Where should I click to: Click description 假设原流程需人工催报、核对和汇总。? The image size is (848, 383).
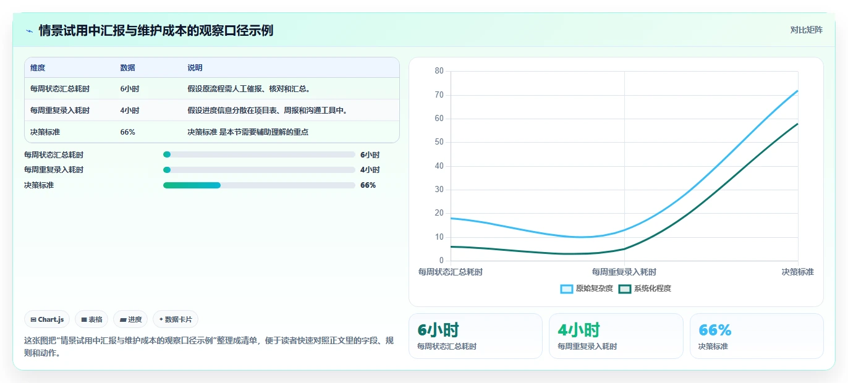click(x=249, y=89)
